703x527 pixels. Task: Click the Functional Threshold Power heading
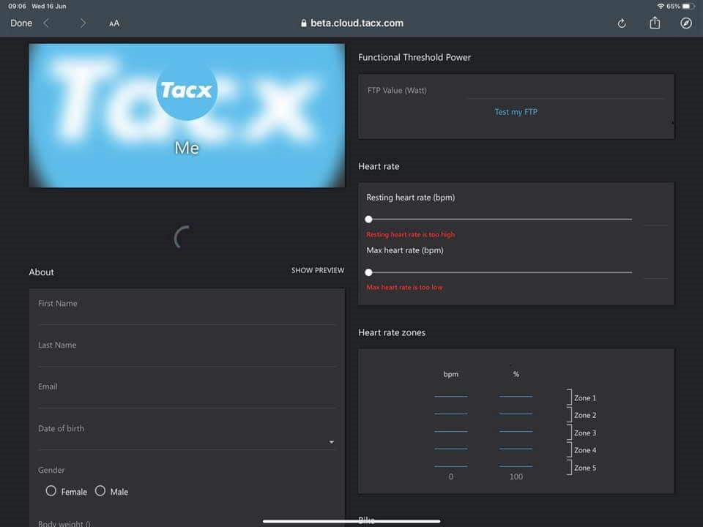[414, 57]
